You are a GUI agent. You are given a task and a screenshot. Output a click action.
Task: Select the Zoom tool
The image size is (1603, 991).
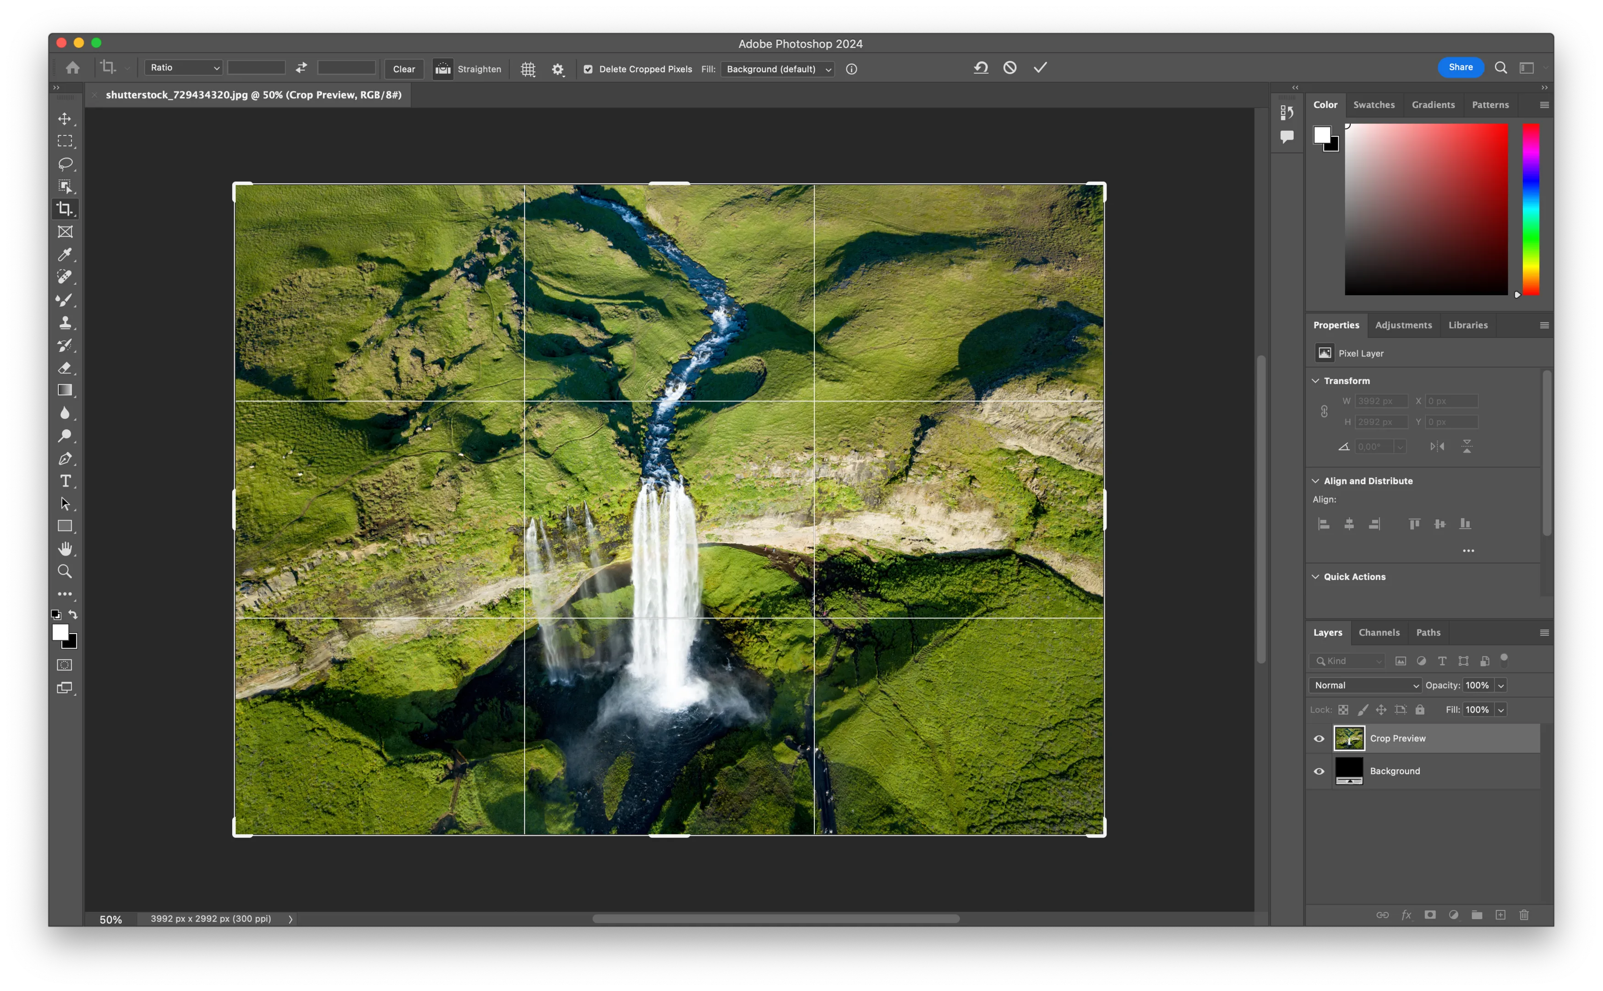point(65,571)
